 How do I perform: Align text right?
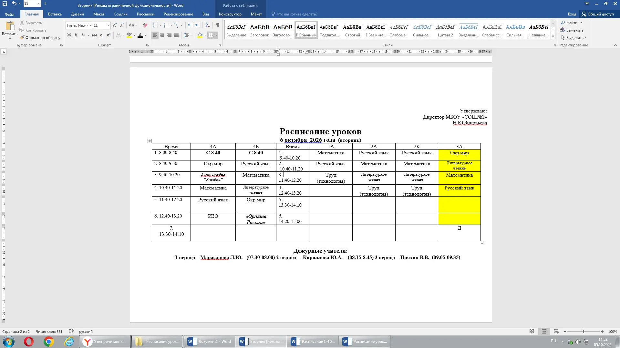(x=169, y=35)
